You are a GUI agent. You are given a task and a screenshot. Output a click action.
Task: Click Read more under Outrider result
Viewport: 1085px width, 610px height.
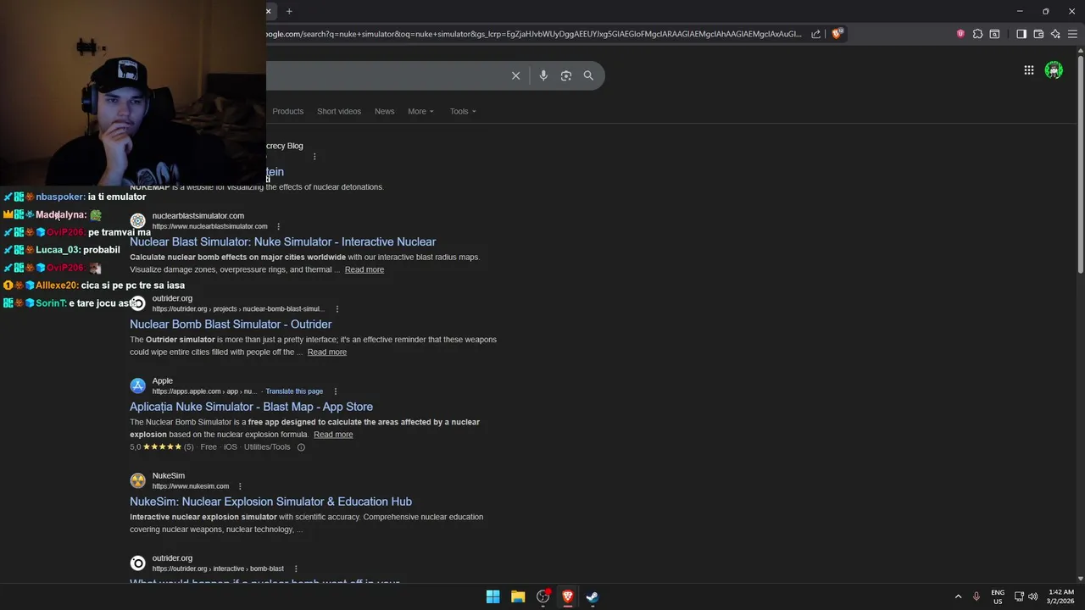(327, 352)
